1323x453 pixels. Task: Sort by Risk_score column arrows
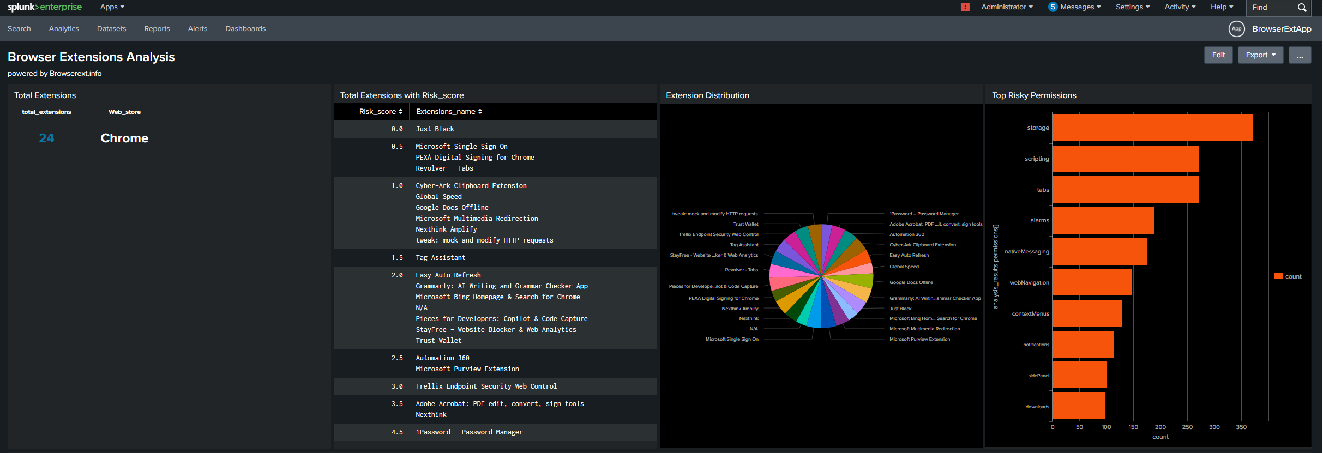click(x=401, y=112)
